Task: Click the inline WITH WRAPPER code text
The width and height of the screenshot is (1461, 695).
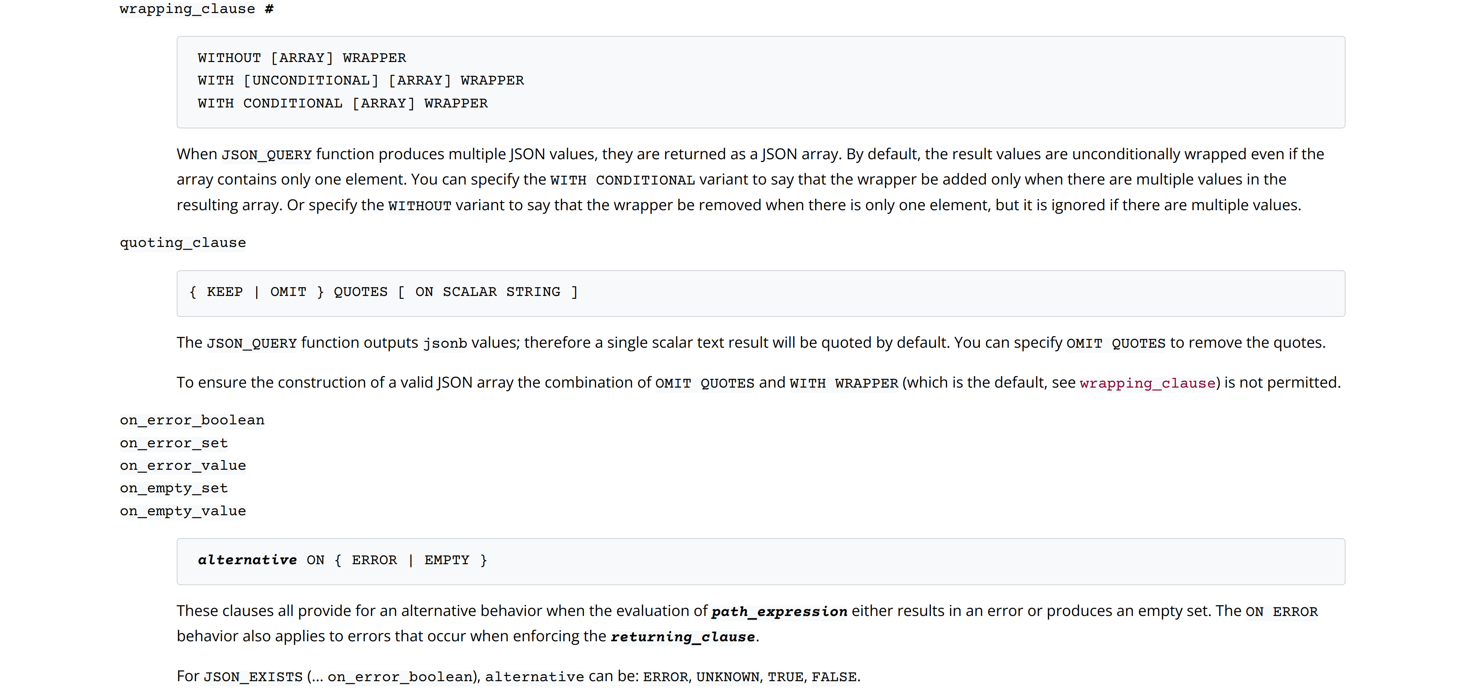Action: (x=844, y=383)
